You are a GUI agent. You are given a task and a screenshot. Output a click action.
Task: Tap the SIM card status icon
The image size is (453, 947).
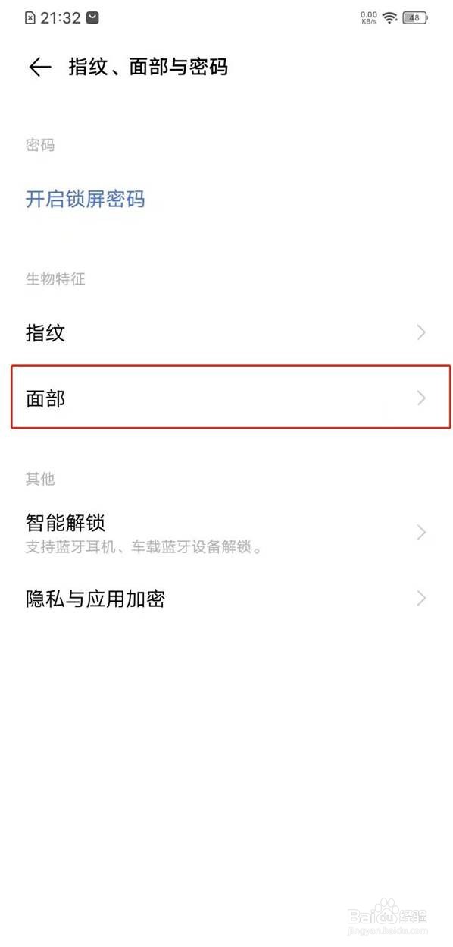coord(30,17)
